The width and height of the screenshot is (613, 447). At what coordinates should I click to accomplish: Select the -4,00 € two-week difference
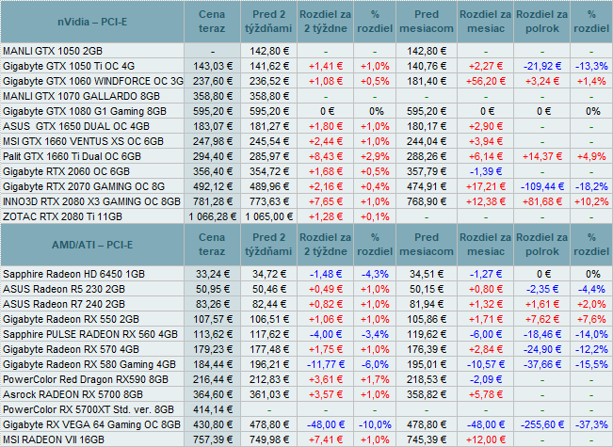click(x=326, y=334)
